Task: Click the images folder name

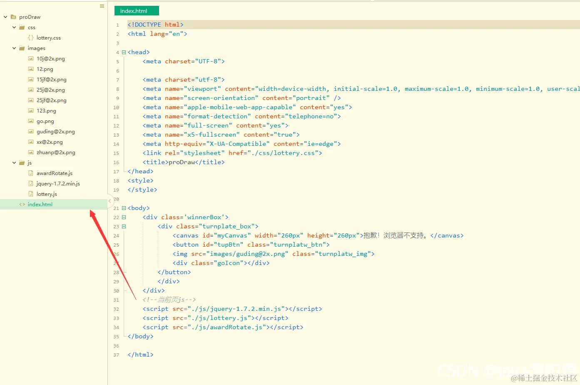Action: [x=36, y=48]
